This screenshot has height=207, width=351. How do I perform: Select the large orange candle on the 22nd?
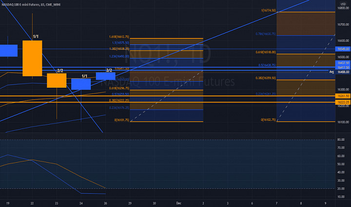32,58
